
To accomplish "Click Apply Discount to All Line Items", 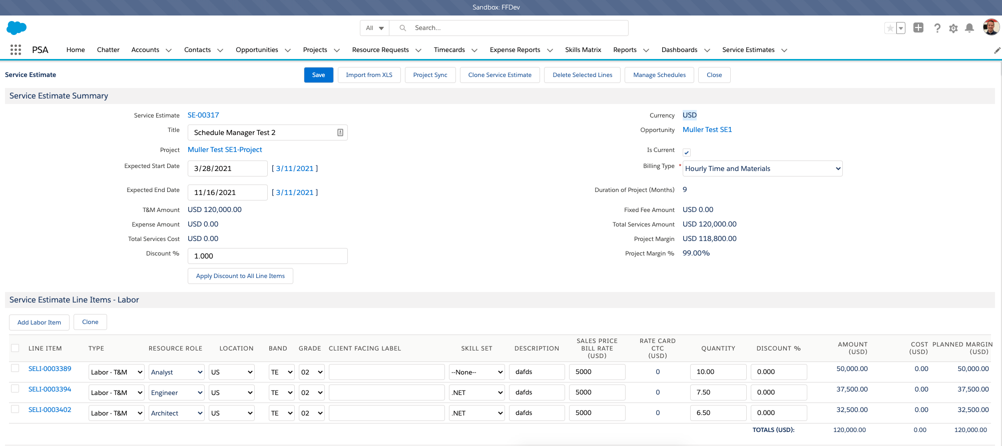I will pyautogui.click(x=240, y=276).
